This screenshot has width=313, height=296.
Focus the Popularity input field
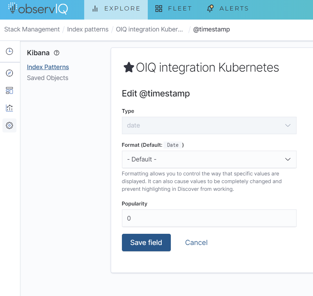pos(209,218)
